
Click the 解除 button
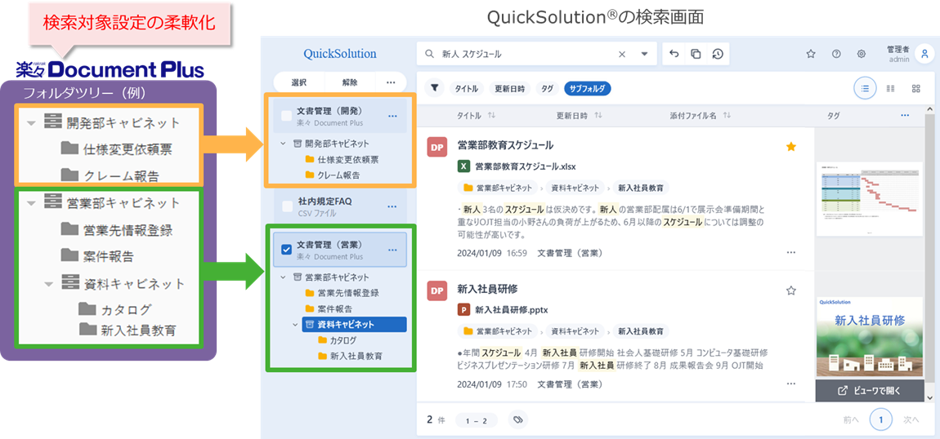350,82
